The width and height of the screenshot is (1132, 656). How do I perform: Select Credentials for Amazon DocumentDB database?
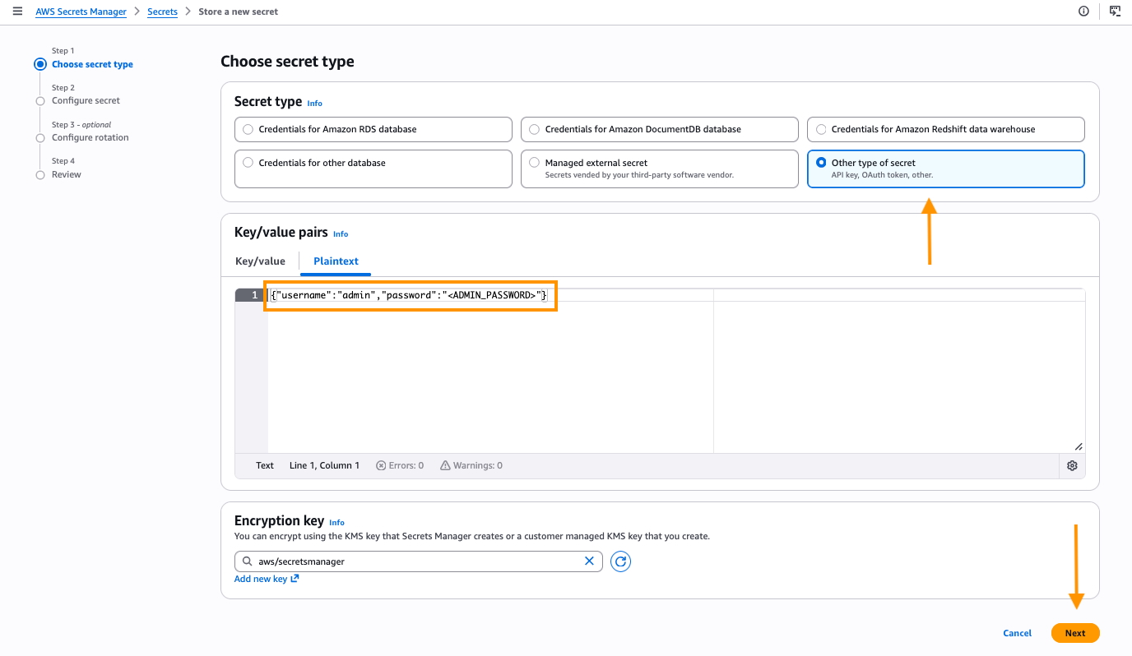click(660, 129)
